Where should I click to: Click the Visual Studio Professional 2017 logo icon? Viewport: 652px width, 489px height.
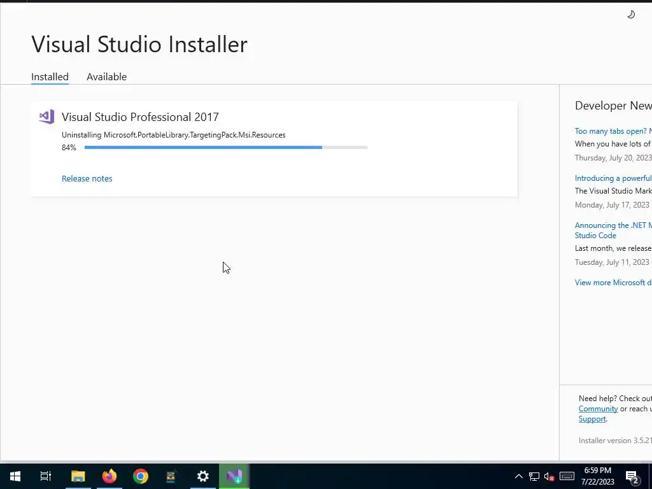46,117
